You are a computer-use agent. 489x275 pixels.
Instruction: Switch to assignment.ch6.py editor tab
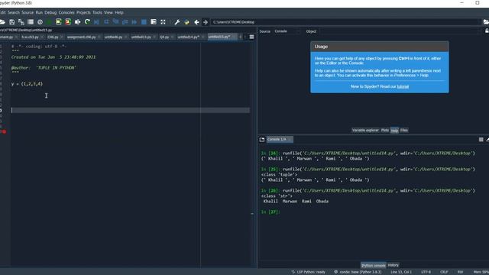tap(81, 37)
